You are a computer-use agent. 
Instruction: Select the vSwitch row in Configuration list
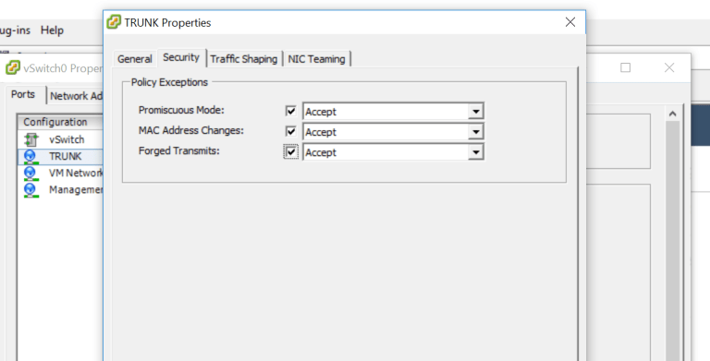61,139
